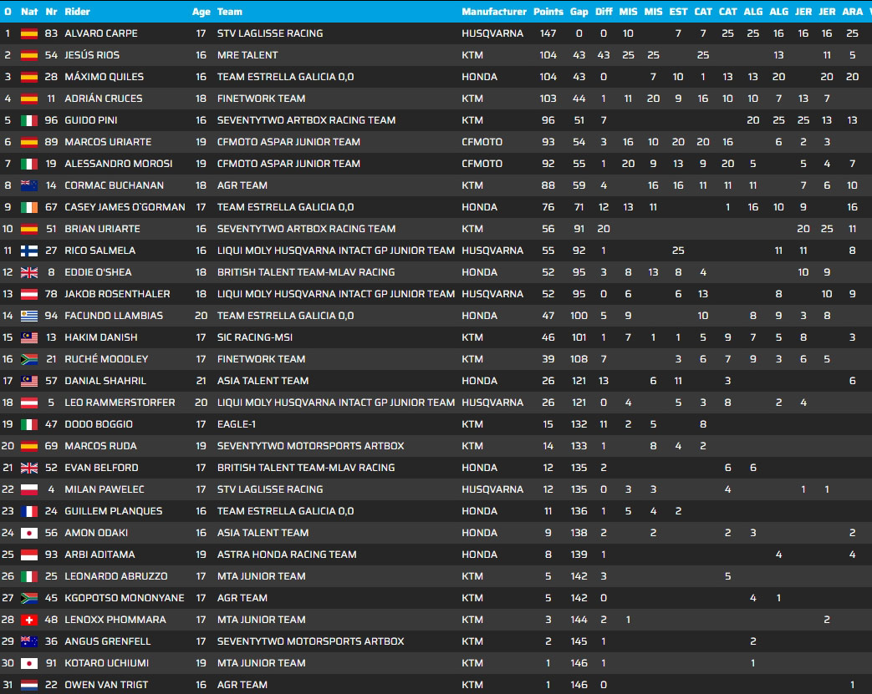Open rider Jesús Rios's name link

[x=92, y=55]
